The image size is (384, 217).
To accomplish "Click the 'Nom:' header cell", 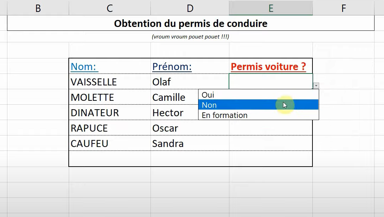I will point(84,66).
